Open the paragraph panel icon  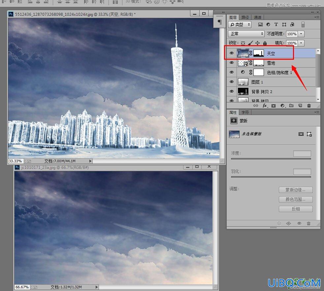coord(220,22)
